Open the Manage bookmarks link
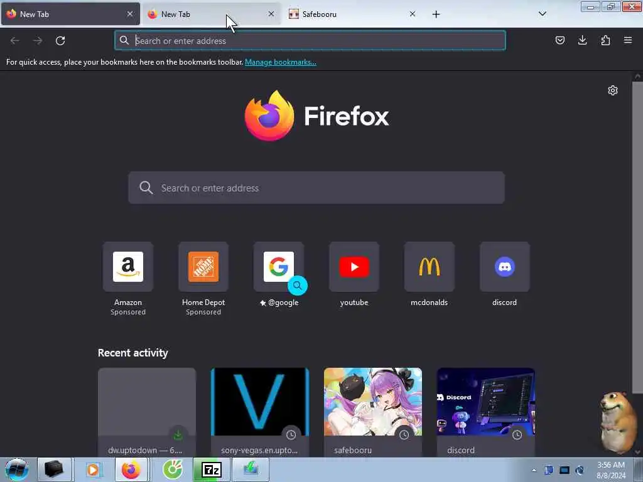The image size is (643, 482). click(281, 62)
